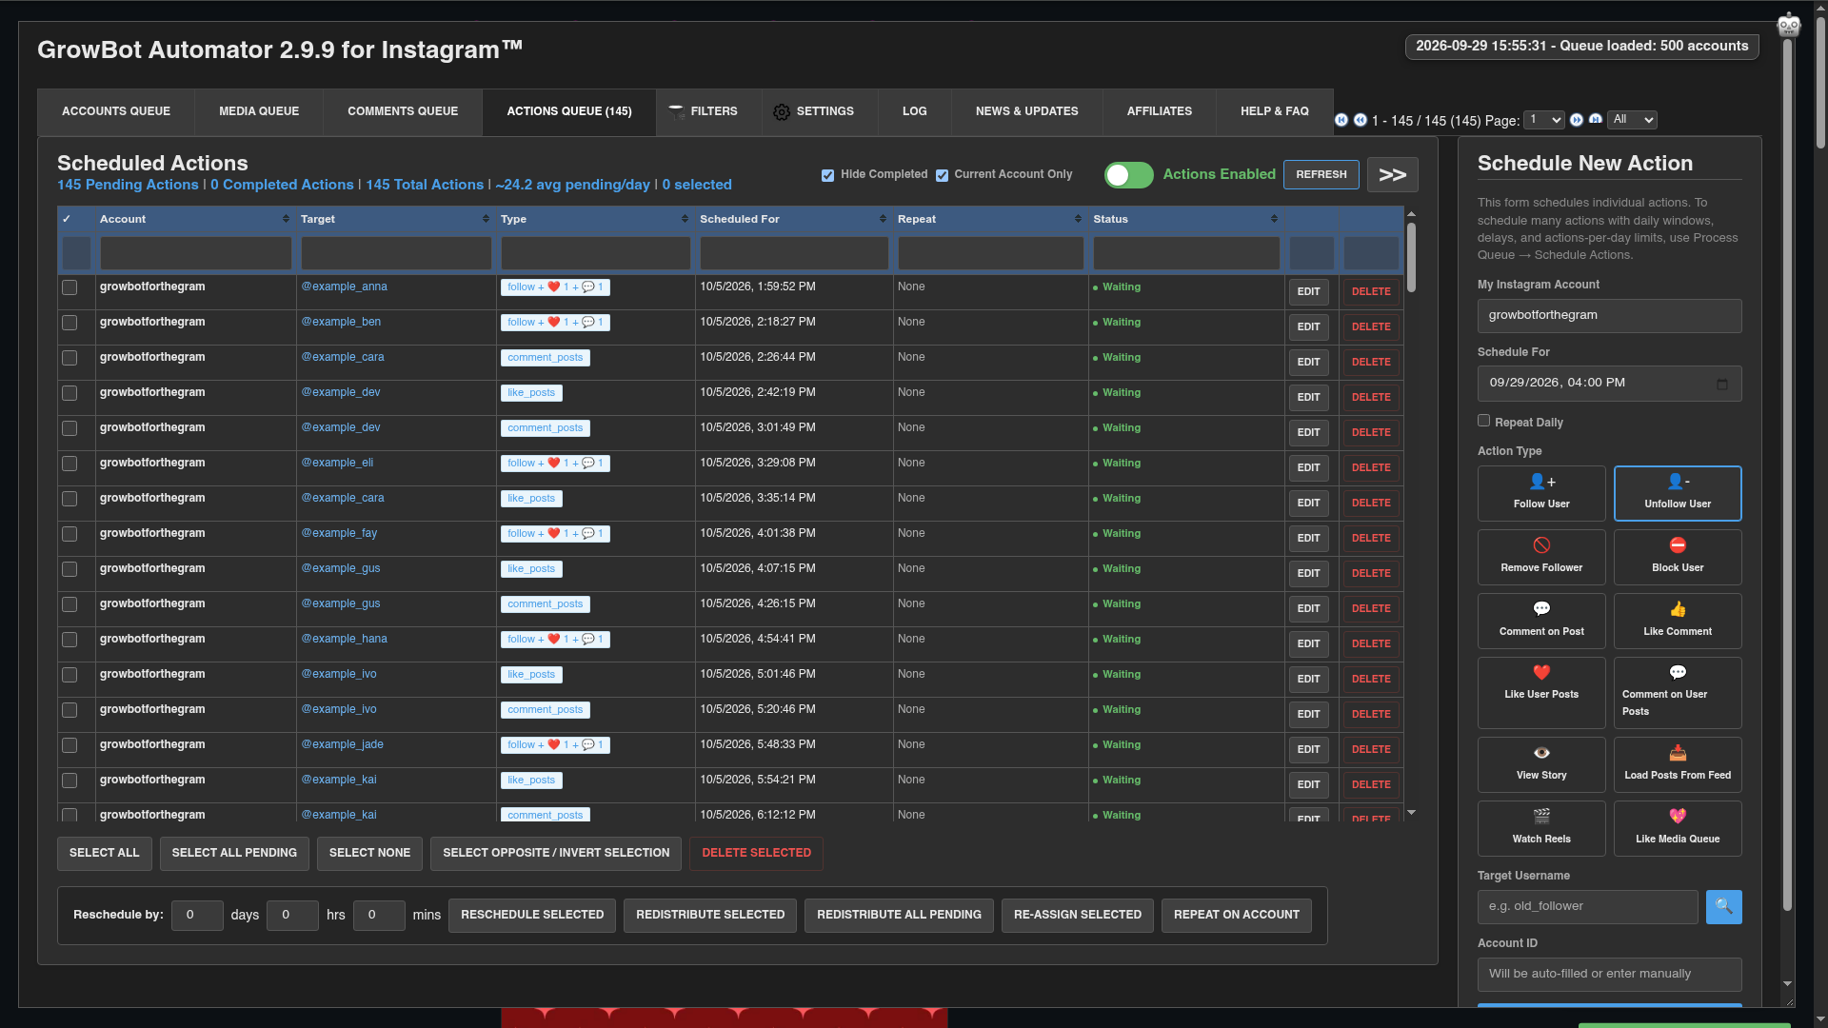1828x1028 pixels.
Task: Go to the next page of actions
Action: tap(1577, 120)
